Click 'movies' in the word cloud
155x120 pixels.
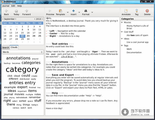coord(19,94)
